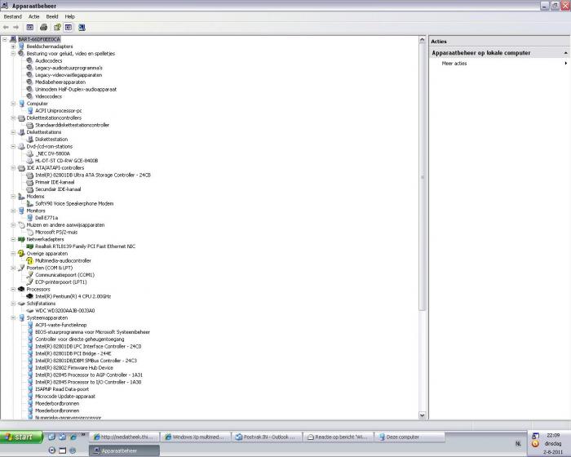This screenshot has width=571, height=457.
Task: Select Videocodecs
Action: [48, 96]
